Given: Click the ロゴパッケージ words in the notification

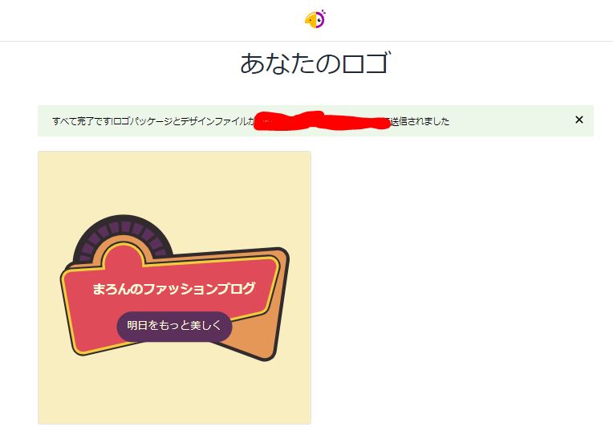Looking at the screenshot, I should point(143,121).
